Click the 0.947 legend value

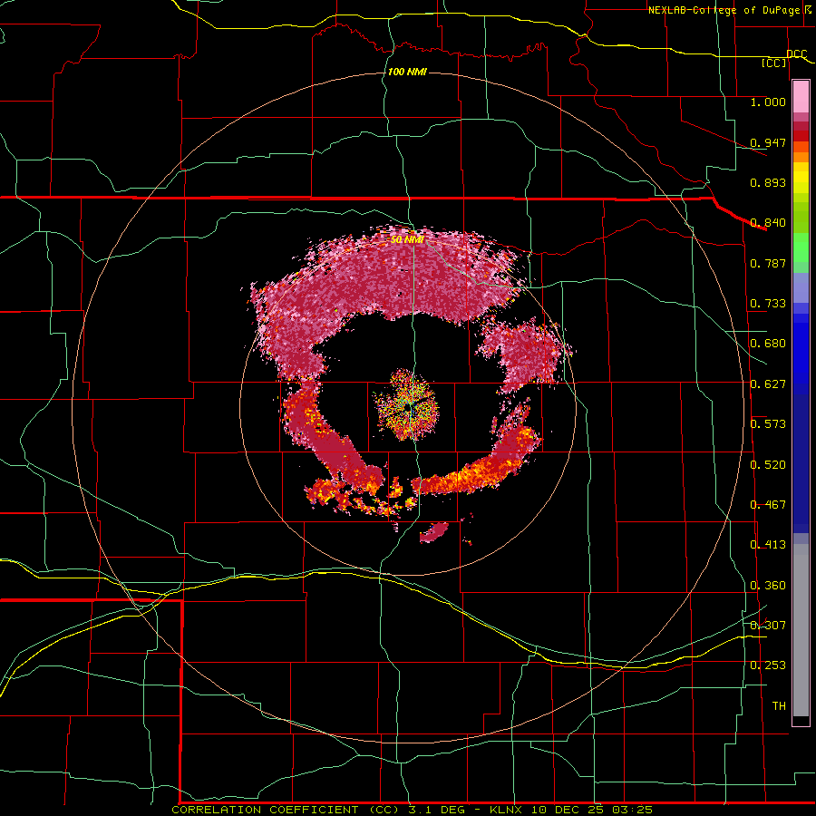(768, 142)
